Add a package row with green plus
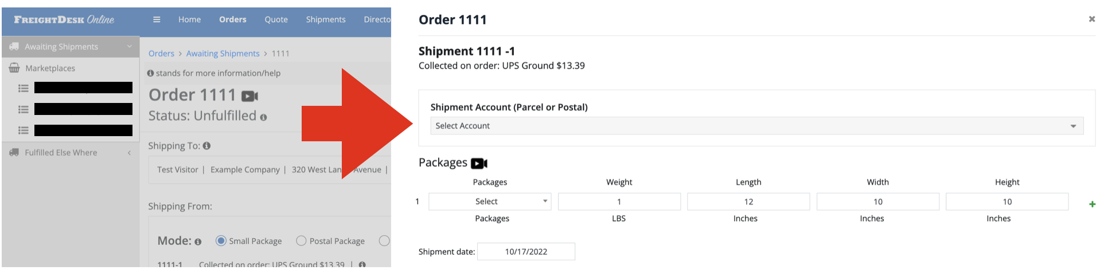This screenshot has height=270, width=1108. pyautogui.click(x=1092, y=204)
